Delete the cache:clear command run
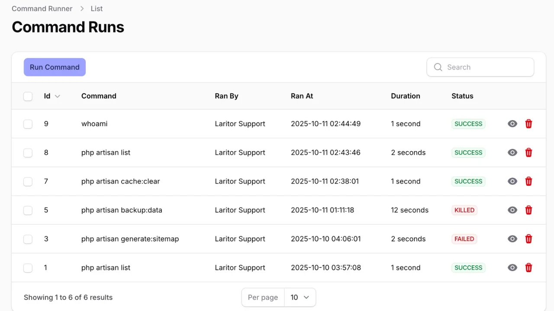The width and height of the screenshot is (554, 311). click(x=528, y=181)
